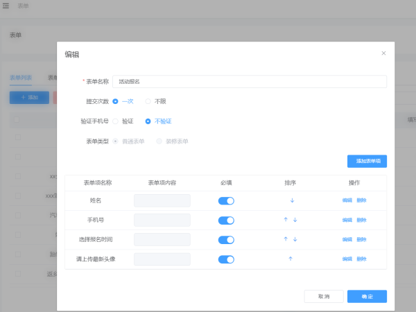Image resolution: width=416 pixels, height=312 pixels.
Task: Choose 验证 for 验证手机号
Action: click(123, 121)
